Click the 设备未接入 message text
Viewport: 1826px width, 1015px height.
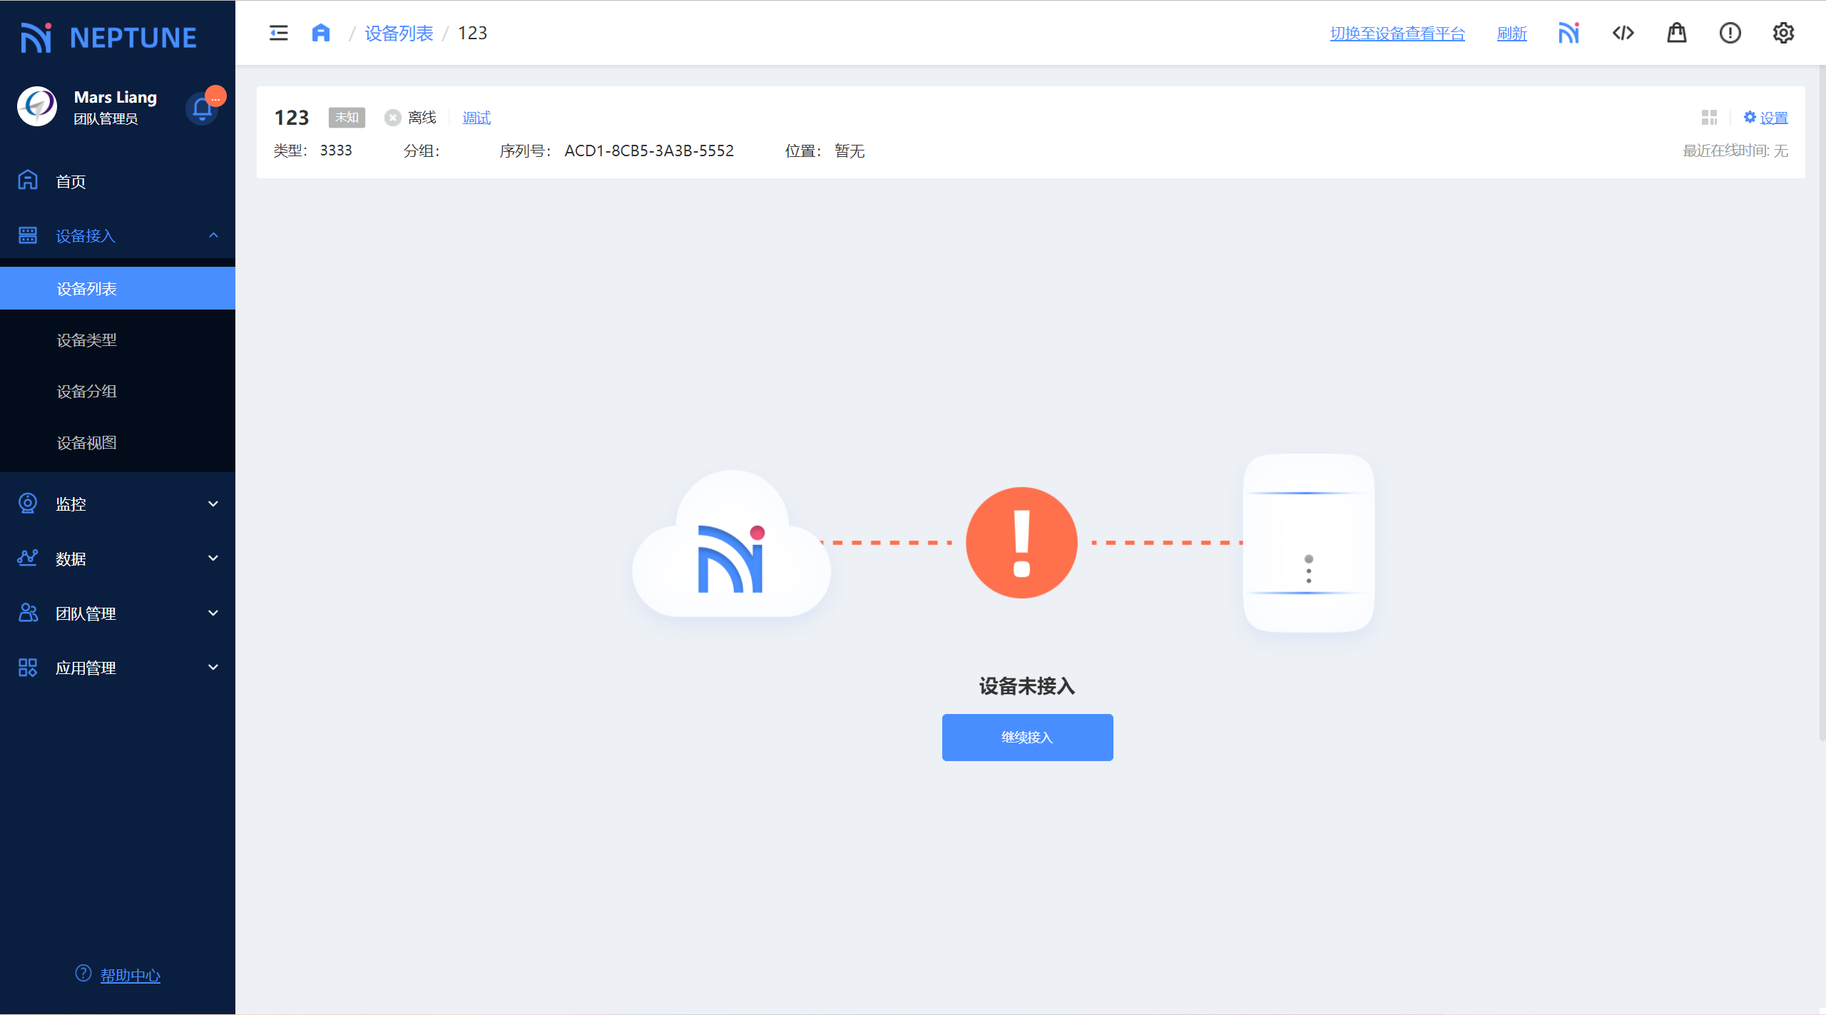click(x=1027, y=685)
